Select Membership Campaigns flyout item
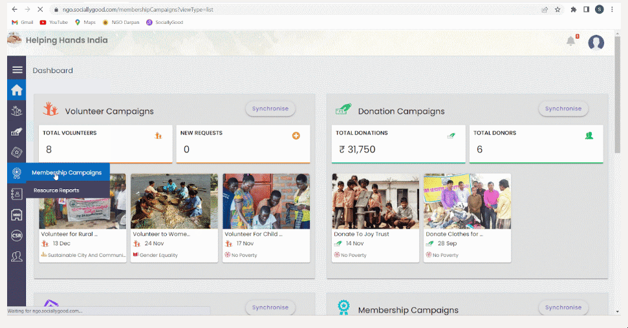 click(68, 172)
